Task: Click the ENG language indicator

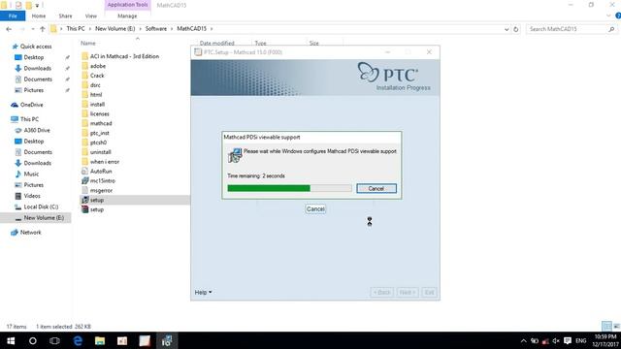Action: (x=581, y=340)
